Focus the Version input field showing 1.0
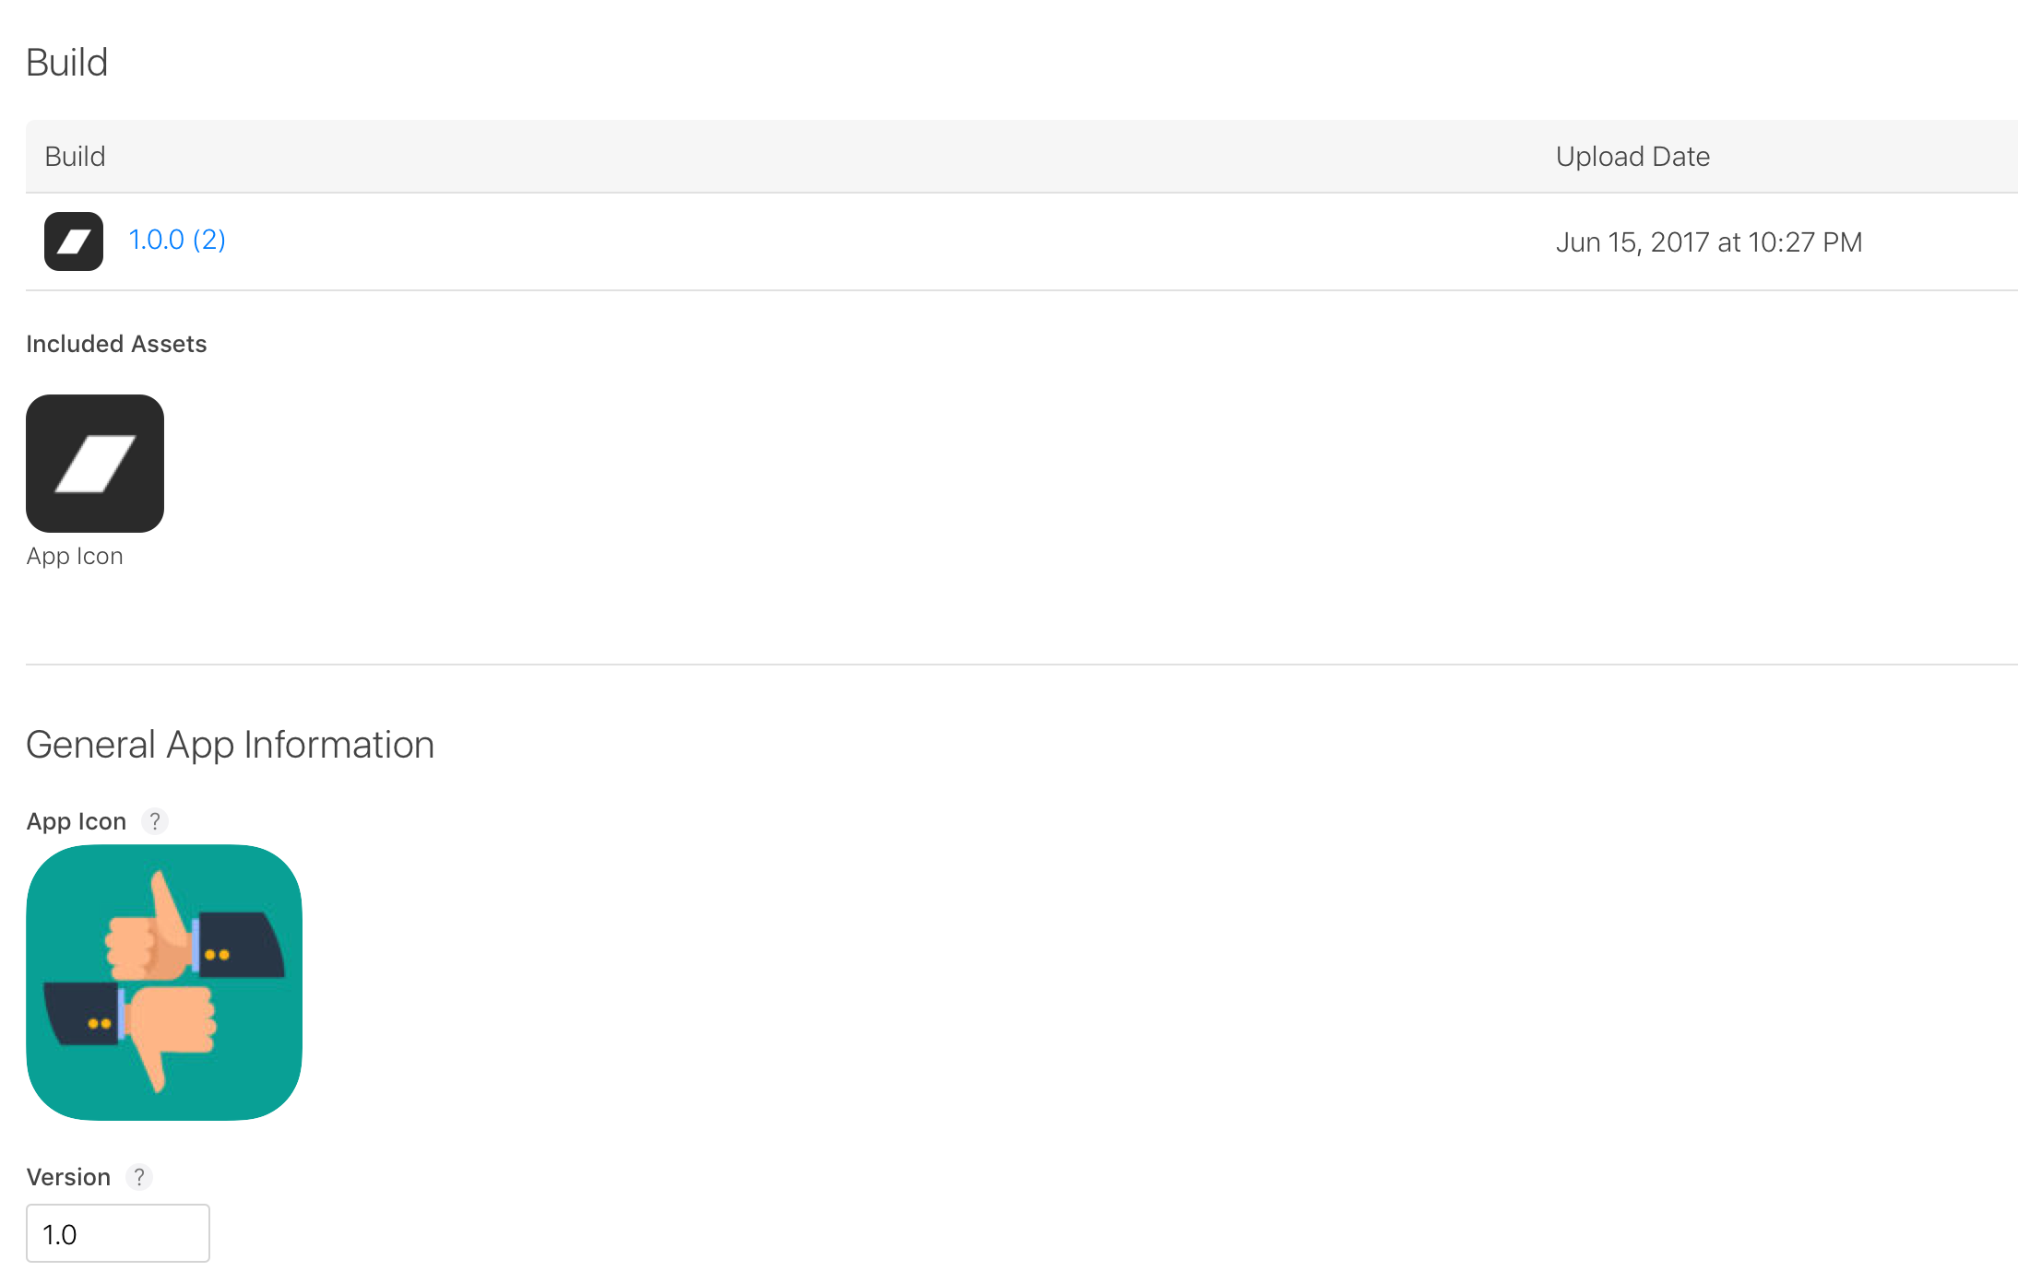Screen dimensions: 2018x1283 point(118,1233)
